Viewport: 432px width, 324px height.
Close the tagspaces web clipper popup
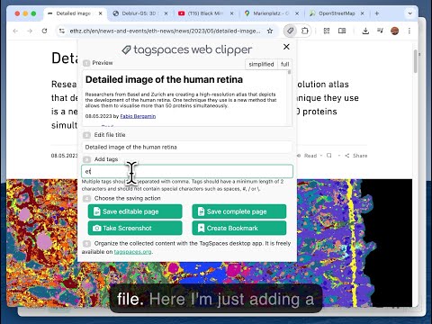[286, 47]
